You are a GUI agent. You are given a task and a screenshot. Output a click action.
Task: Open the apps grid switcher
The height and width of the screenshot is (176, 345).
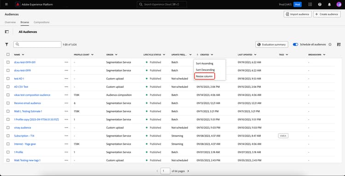point(310,5)
